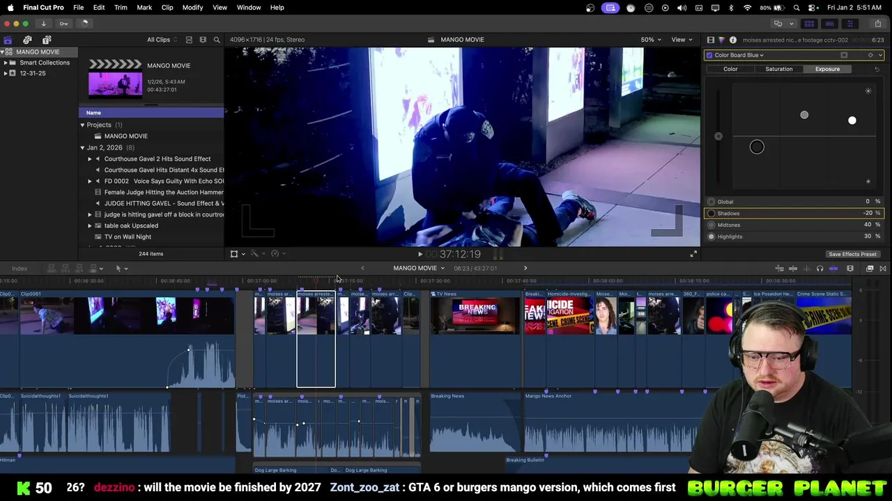This screenshot has height=501, width=892.
Task: Switch to the Color tab
Action: pyautogui.click(x=730, y=69)
